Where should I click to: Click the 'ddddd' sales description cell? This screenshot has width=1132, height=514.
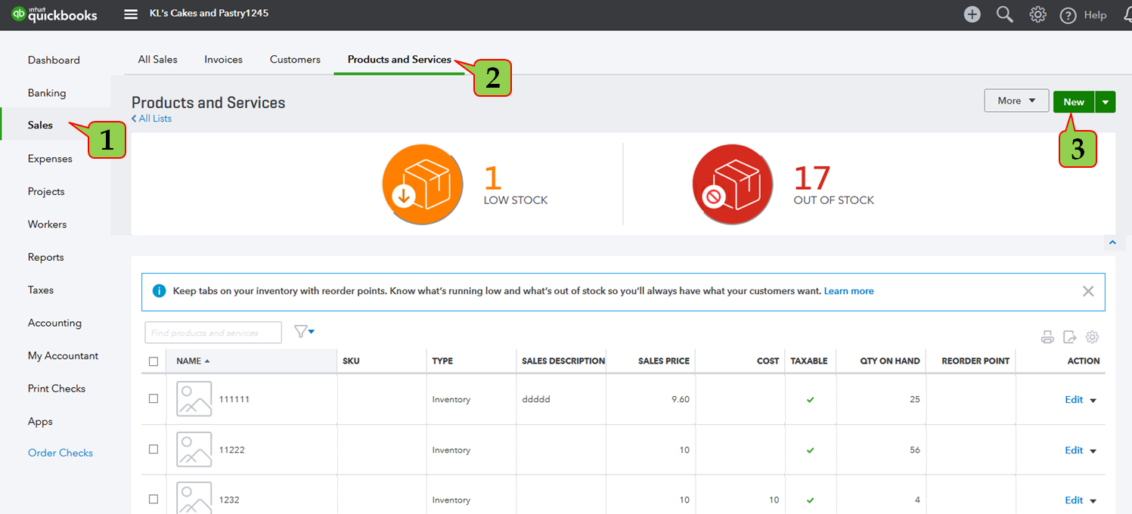coord(536,399)
